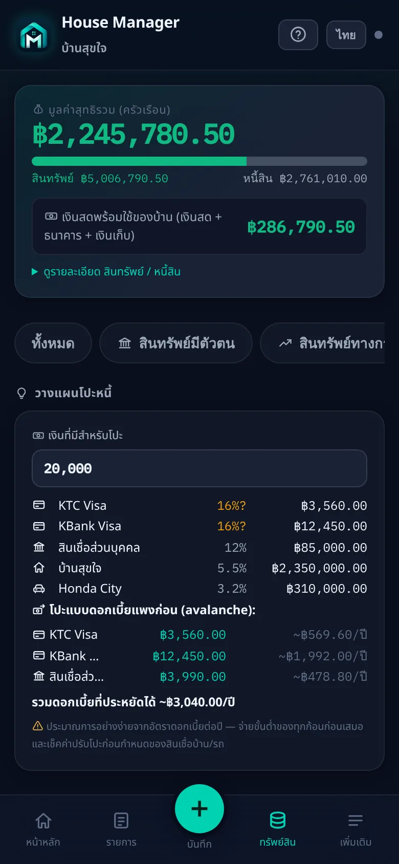The width and height of the screenshot is (399, 864).
Task: Open the help question mark icon
Action: click(298, 35)
